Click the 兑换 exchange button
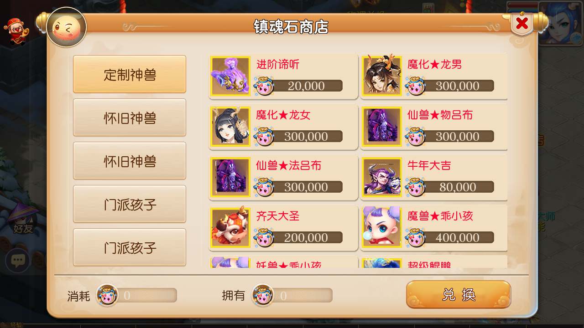The width and height of the screenshot is (584, 328). [x=459, y=295]
